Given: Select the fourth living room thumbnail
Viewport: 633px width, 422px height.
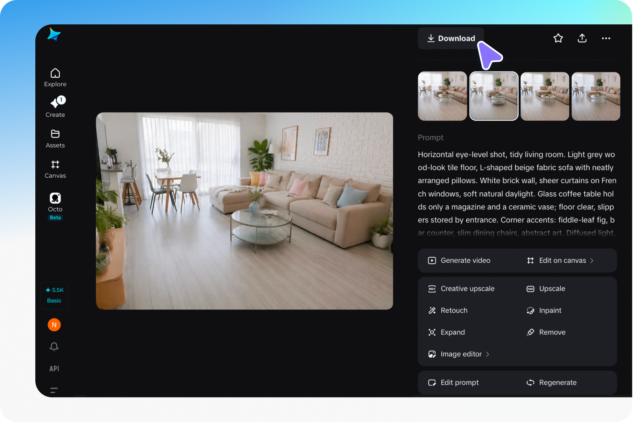Looking at the screenshot, I should pos(596,96).
